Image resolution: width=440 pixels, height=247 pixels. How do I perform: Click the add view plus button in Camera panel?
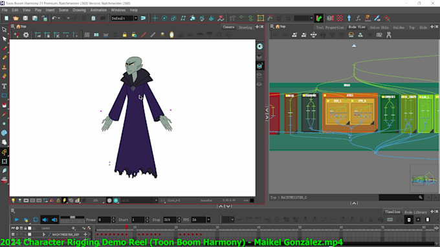point(257,27)
